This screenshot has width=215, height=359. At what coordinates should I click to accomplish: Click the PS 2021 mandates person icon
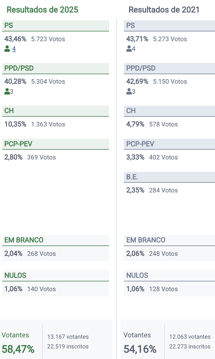129,49
